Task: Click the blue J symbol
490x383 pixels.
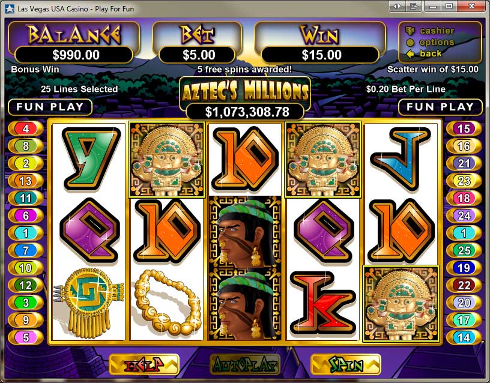Action: point(401,159)
